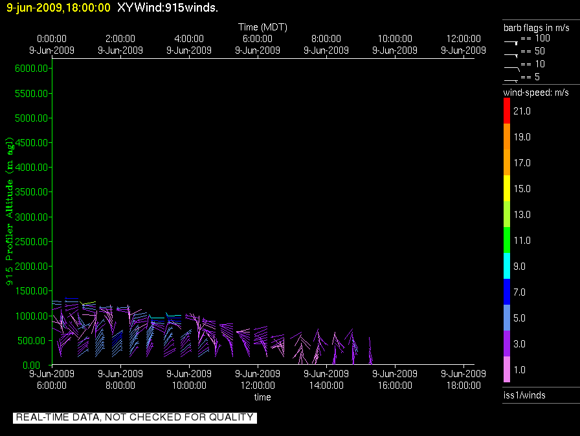Click the yellow 9-jun-2009,18:00:00 timestamp
580x436 pixels.
(x=58, y=8)
